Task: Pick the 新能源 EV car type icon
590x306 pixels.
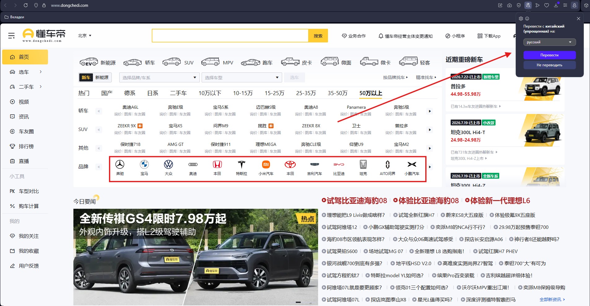Action: pyautogui.click(x=89, y=62)
